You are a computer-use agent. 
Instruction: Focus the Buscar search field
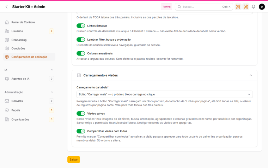point(204,7)
